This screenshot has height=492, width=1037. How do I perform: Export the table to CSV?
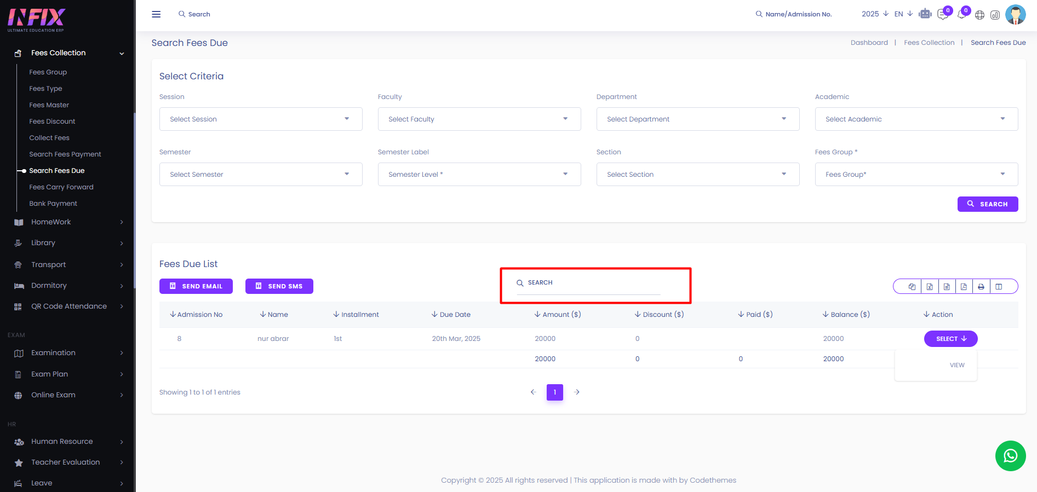point(947,287)
